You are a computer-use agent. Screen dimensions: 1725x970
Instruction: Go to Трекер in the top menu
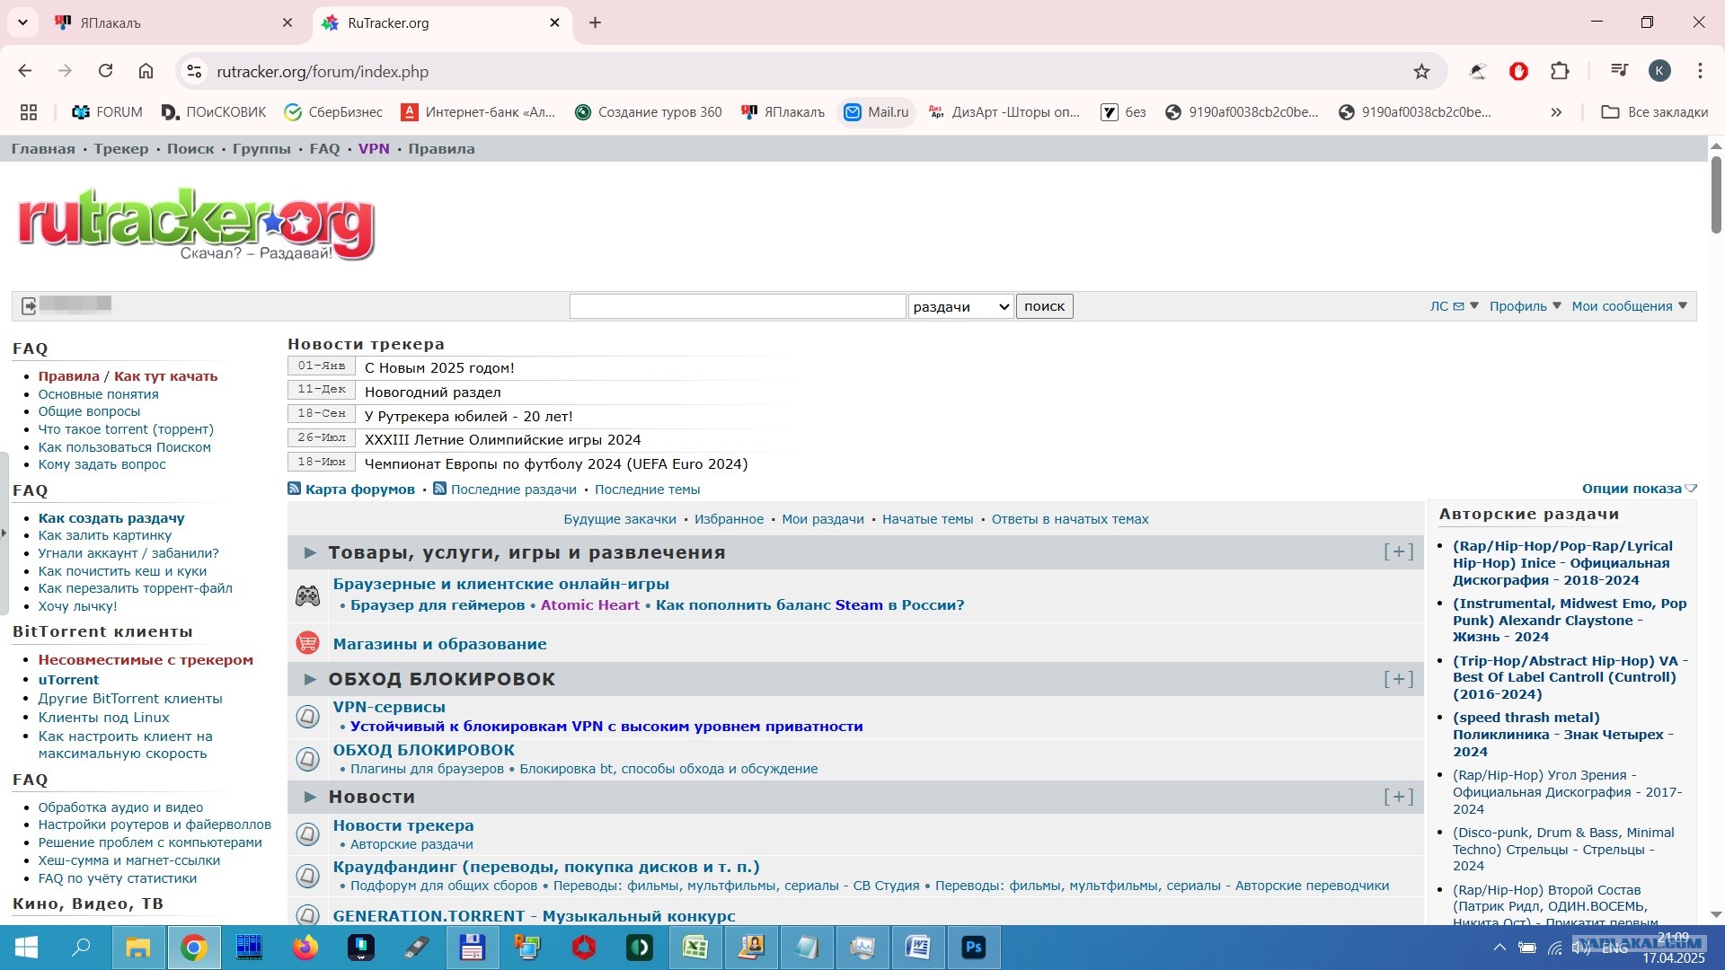121,149
